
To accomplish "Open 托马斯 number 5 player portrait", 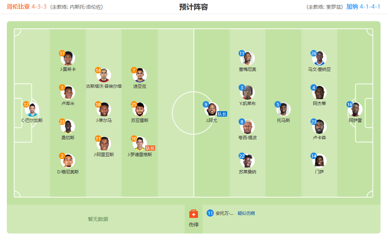I will point(284,109).
